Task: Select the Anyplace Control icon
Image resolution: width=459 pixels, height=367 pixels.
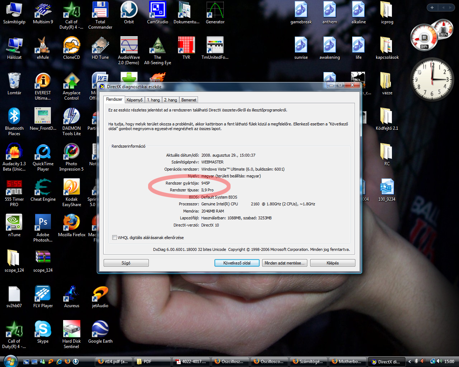Action: click(x=72, y=86)
